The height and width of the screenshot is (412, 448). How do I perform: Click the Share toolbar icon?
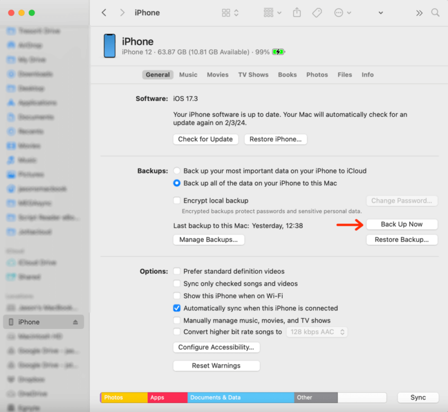click(297, 12)
